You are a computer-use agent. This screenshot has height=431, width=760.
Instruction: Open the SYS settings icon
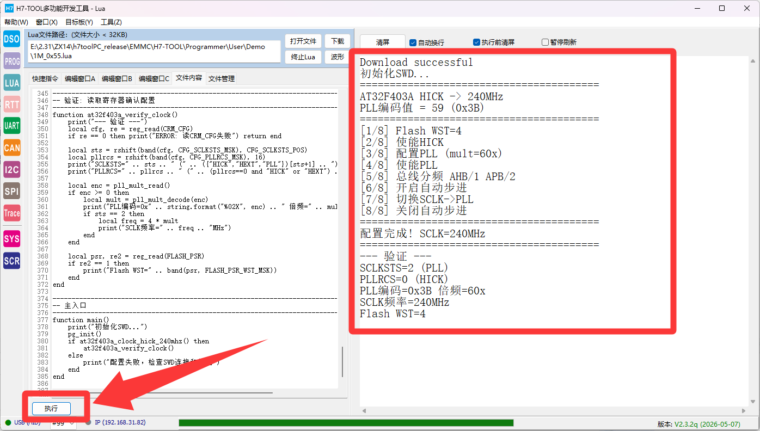(x=11, y=238)
